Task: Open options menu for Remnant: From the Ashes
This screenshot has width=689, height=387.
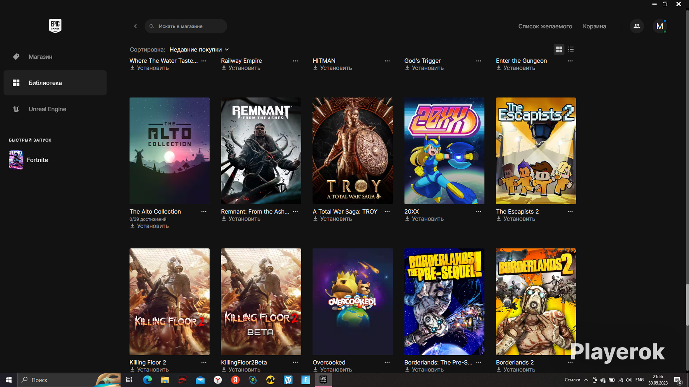Action: click(x=295, y=212)
